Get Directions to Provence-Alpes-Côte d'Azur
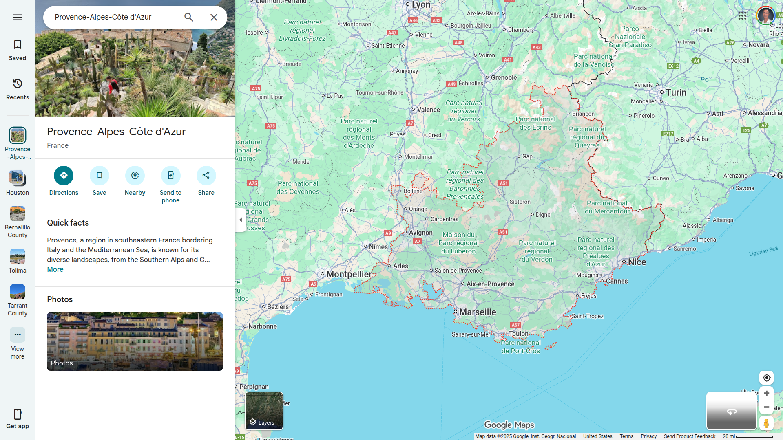The image size is (783, 440). [x=64, y=176]
